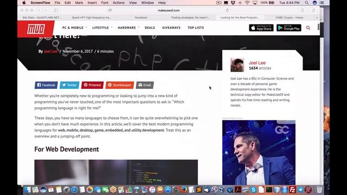Open Joel Lee name in author card

click(257, 63)
